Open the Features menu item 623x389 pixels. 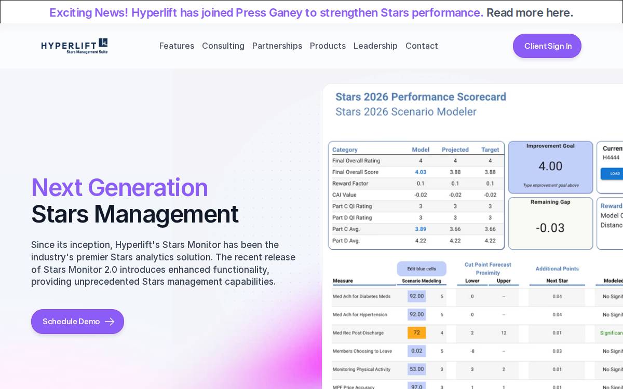pos(177,46)
